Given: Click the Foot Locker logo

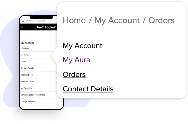Looking at the screenshot, I should click(x=46, y=27).
